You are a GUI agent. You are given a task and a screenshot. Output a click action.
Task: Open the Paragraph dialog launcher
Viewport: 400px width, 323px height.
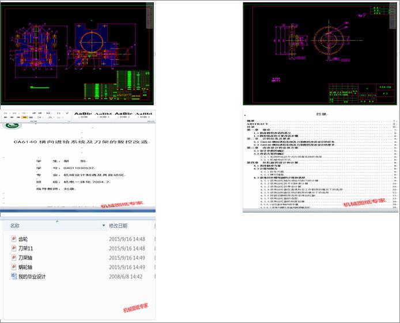pyautogui.click(x=69, y=121)
